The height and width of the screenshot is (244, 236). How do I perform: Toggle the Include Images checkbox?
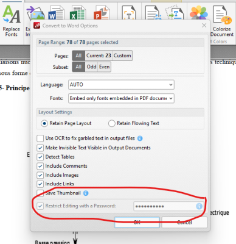point(40,175)
